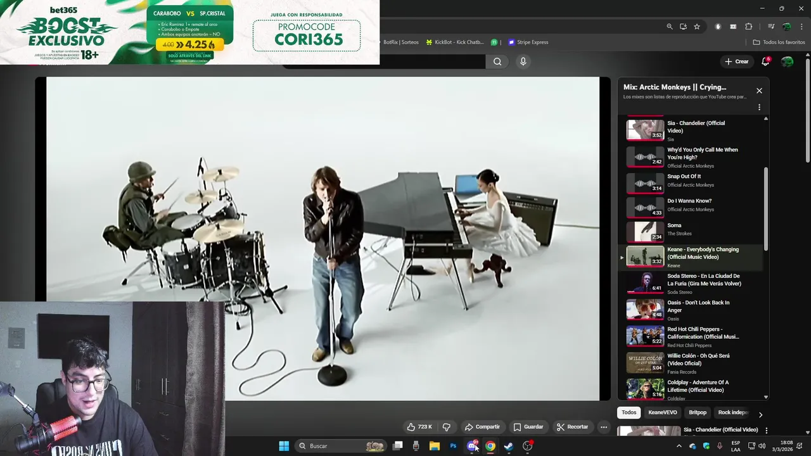Play Red Hot Chili Peppers - Californication

tap(691, 336)
